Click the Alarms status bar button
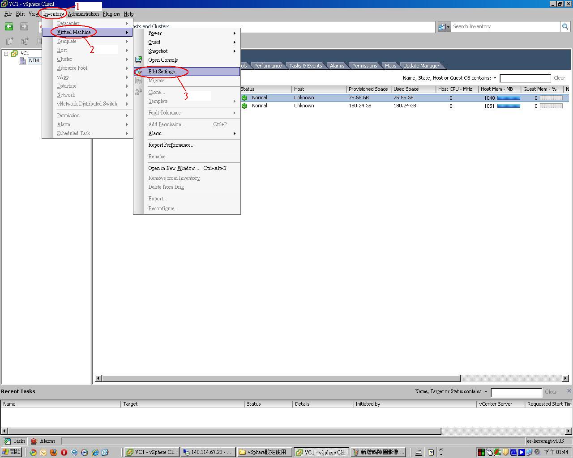The height and width of the screenshot is (458, 573). click(43, 441)
